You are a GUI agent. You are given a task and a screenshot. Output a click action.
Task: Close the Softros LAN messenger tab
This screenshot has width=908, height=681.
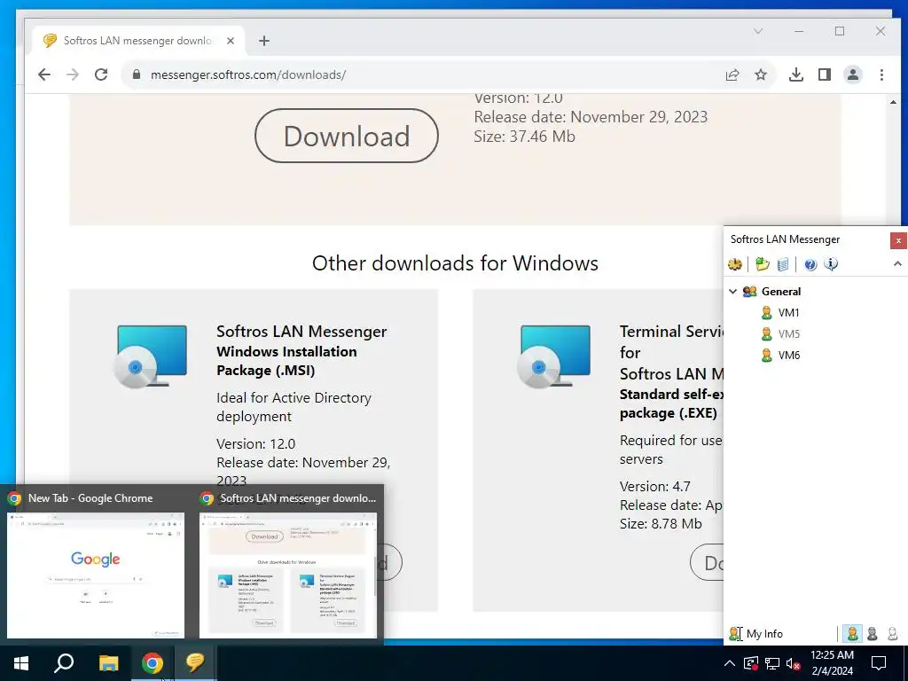(x=231, y=41)
